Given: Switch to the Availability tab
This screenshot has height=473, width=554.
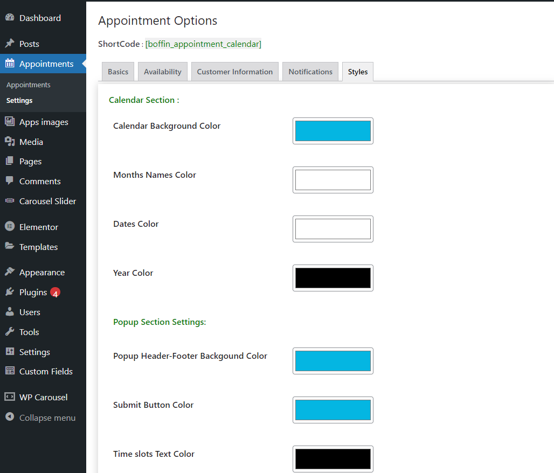Looking at the screenshot, I should pos(163,72).
